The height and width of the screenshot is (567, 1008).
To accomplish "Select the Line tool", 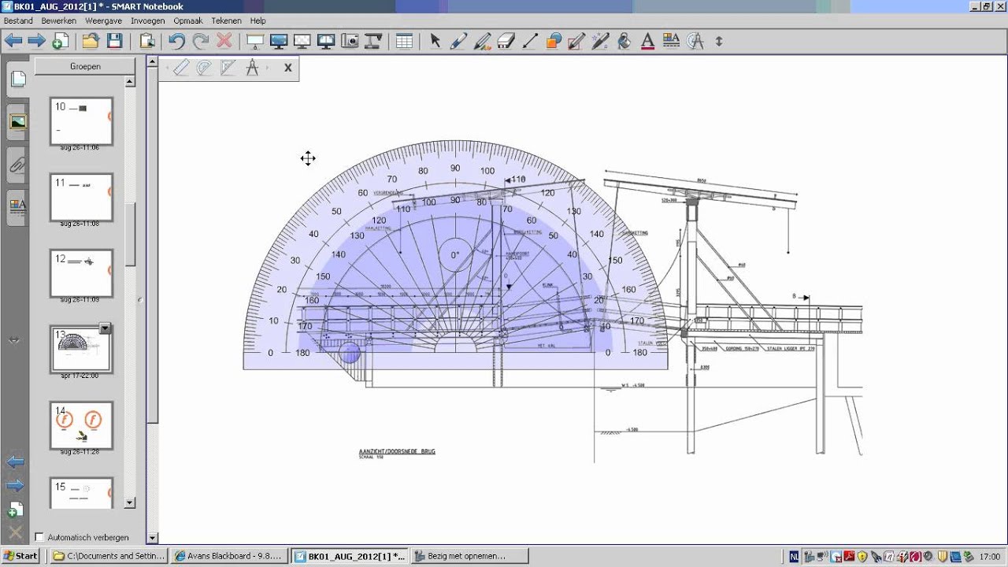I will pyautogui.click(x=530, y=41).
